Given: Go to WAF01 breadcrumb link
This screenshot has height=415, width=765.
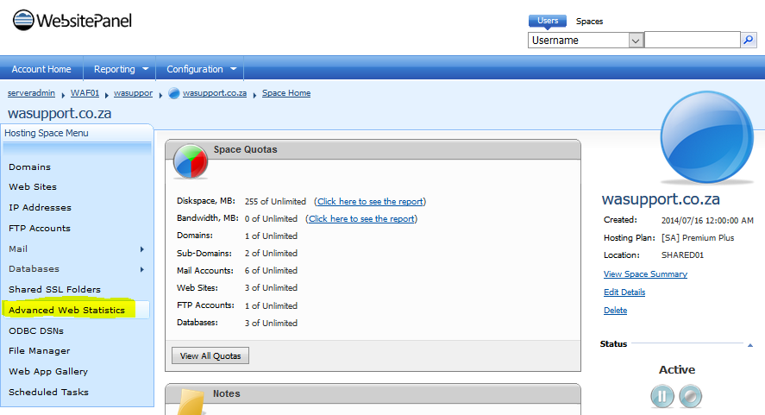Looking at the screenshot, I should tap(85, 93).
